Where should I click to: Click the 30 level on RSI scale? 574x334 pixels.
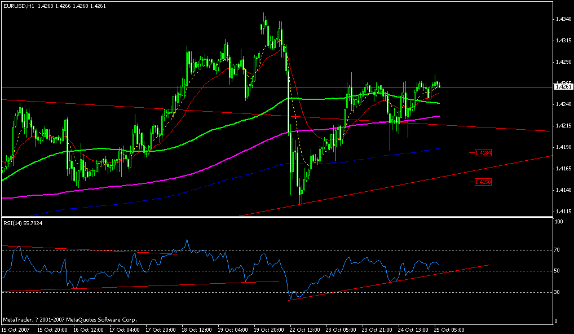(x=558, y=292)
